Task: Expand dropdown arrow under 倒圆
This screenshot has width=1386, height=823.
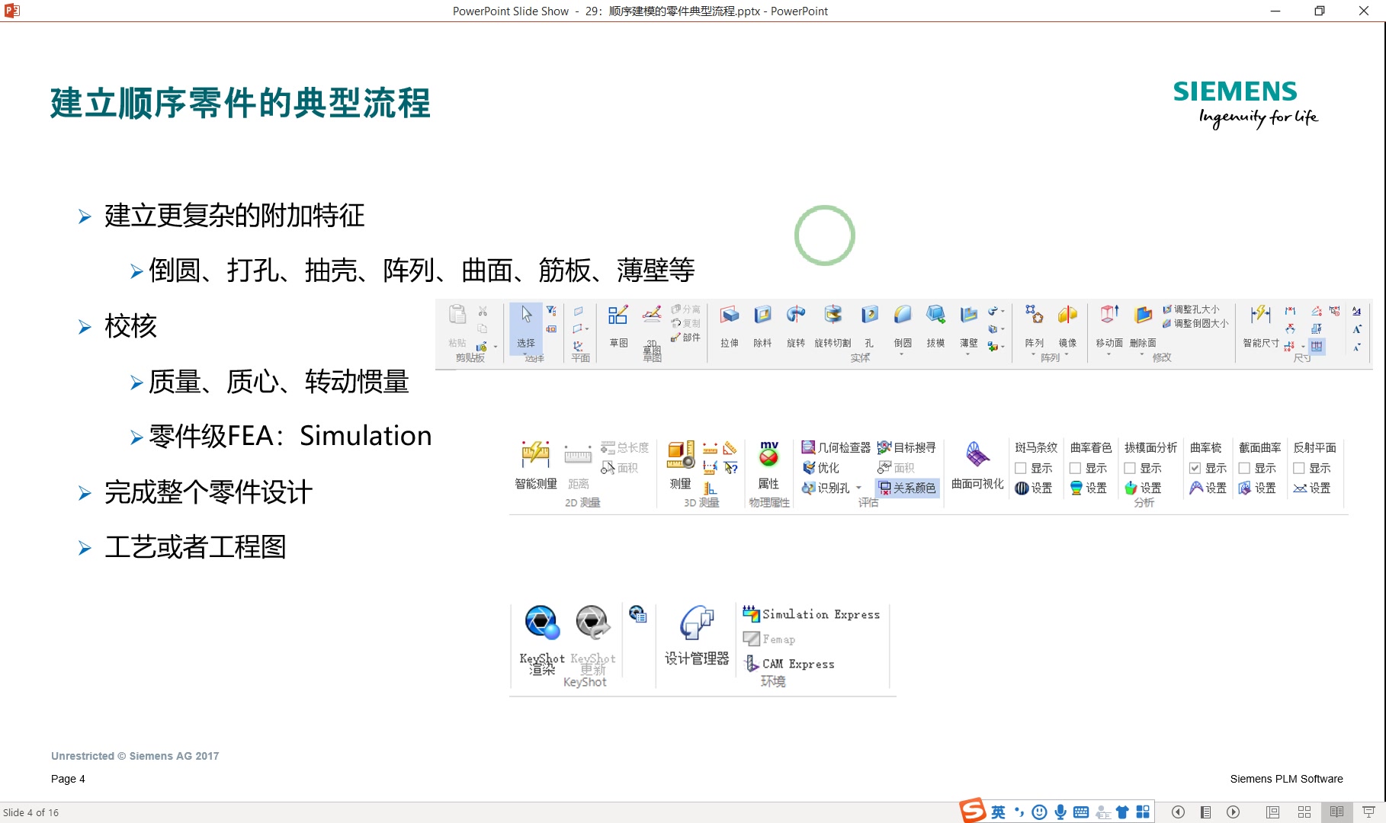Action: pyautogui.click(x=902, y=354)
